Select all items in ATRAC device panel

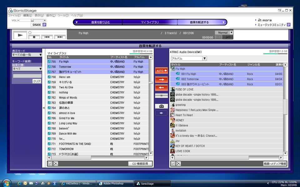point(173,164)
